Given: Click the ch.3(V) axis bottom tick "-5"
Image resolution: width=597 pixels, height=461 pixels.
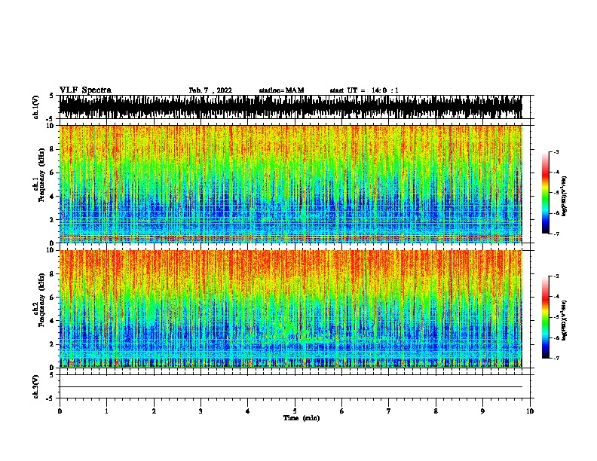Looking at the screenshot, I should tap(51, 398).
